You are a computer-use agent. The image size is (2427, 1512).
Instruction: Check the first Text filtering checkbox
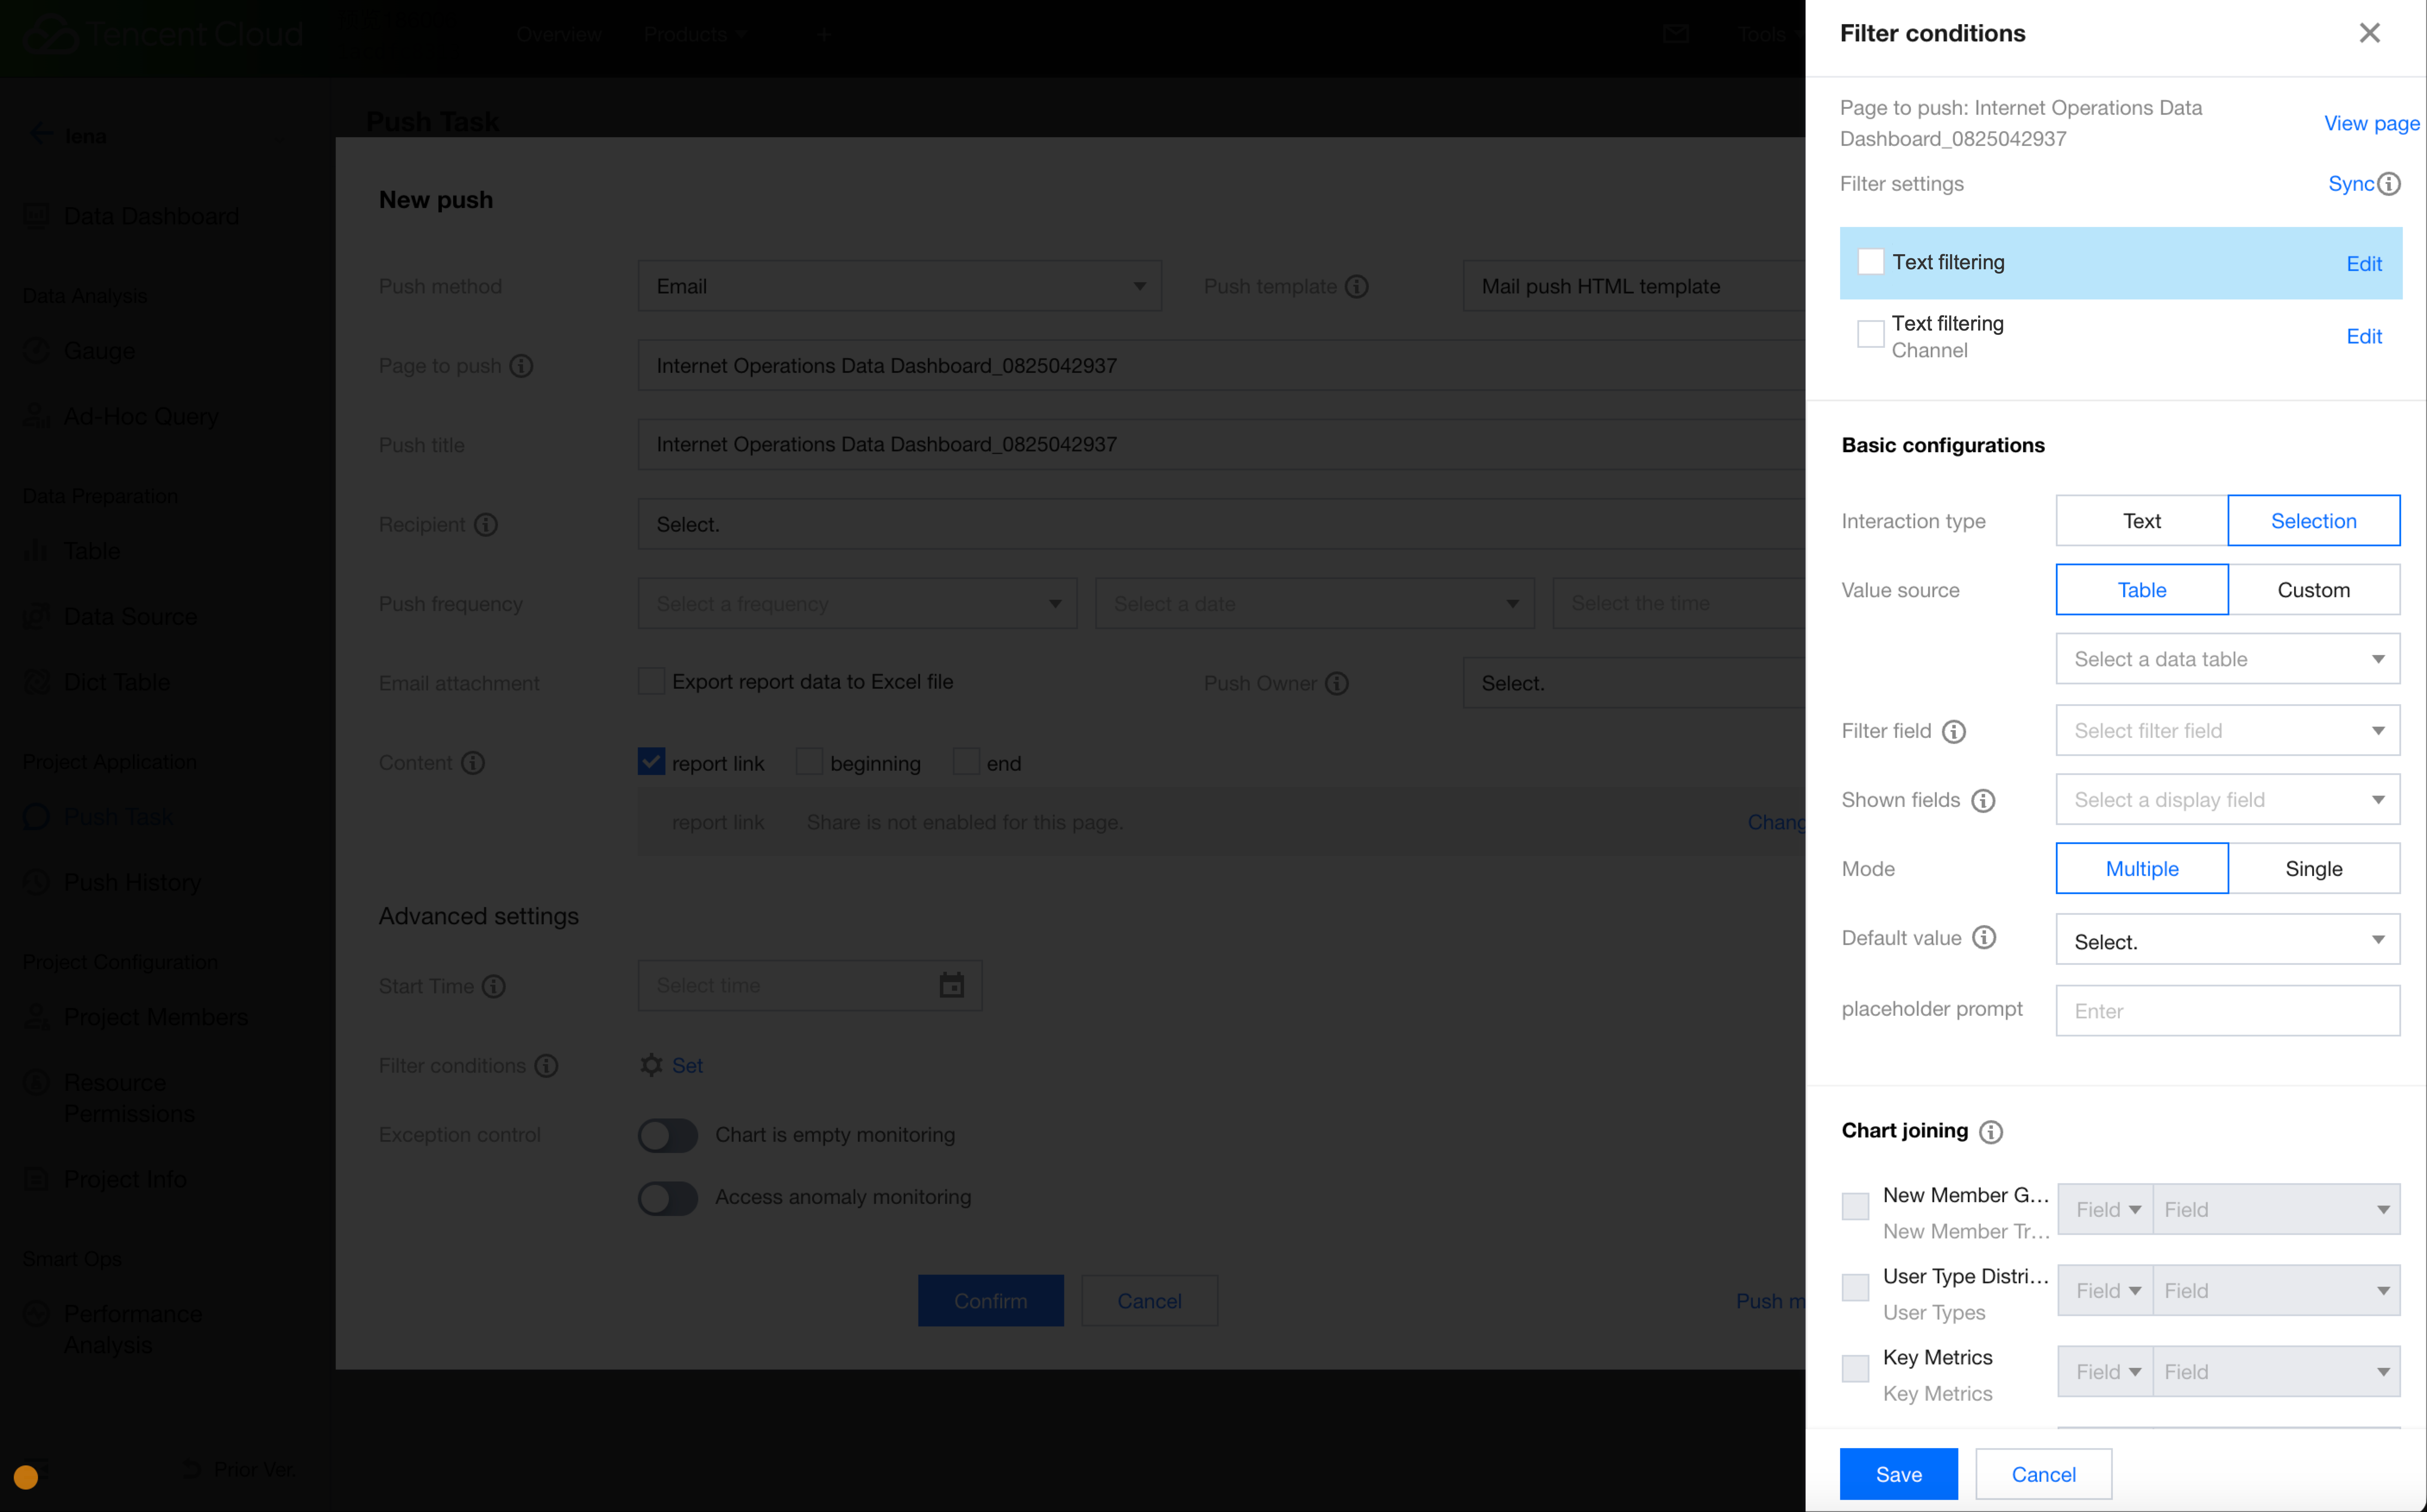click(x=1870, y=263)
